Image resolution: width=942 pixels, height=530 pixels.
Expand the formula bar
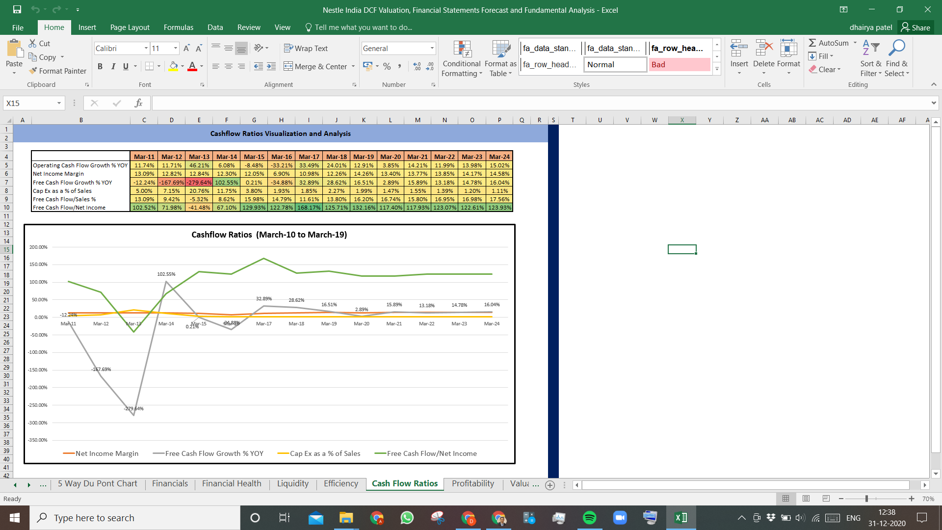pos(933,103)
